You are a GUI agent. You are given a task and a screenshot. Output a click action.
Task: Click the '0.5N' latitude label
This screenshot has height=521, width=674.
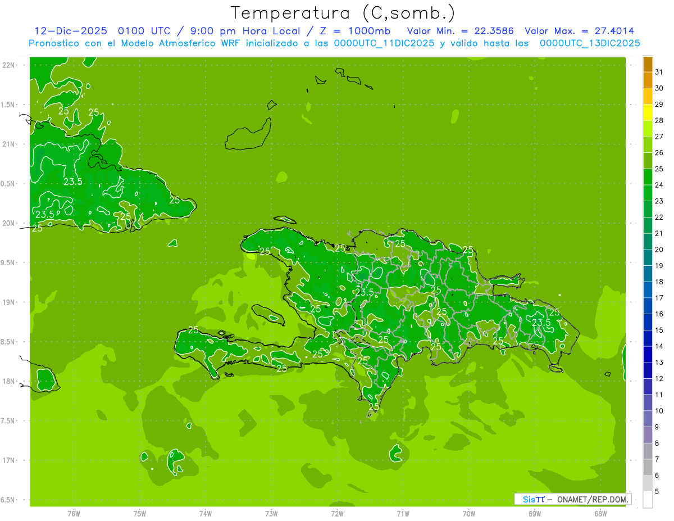tap(8, 184)
